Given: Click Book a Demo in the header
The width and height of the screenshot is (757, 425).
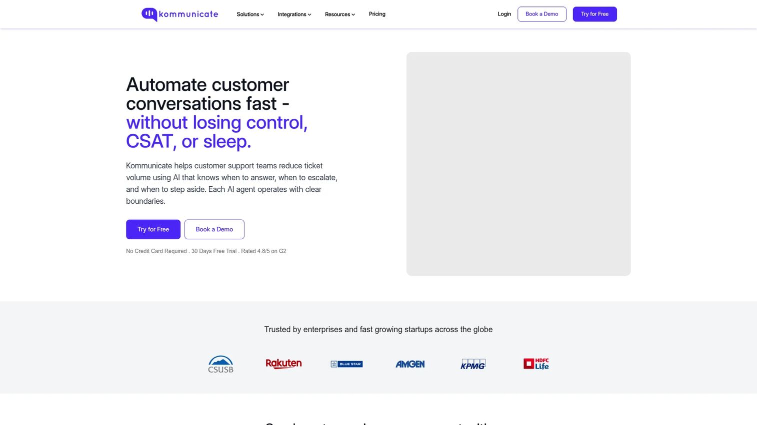Looking at the screenshot, I should pos(542,14).
